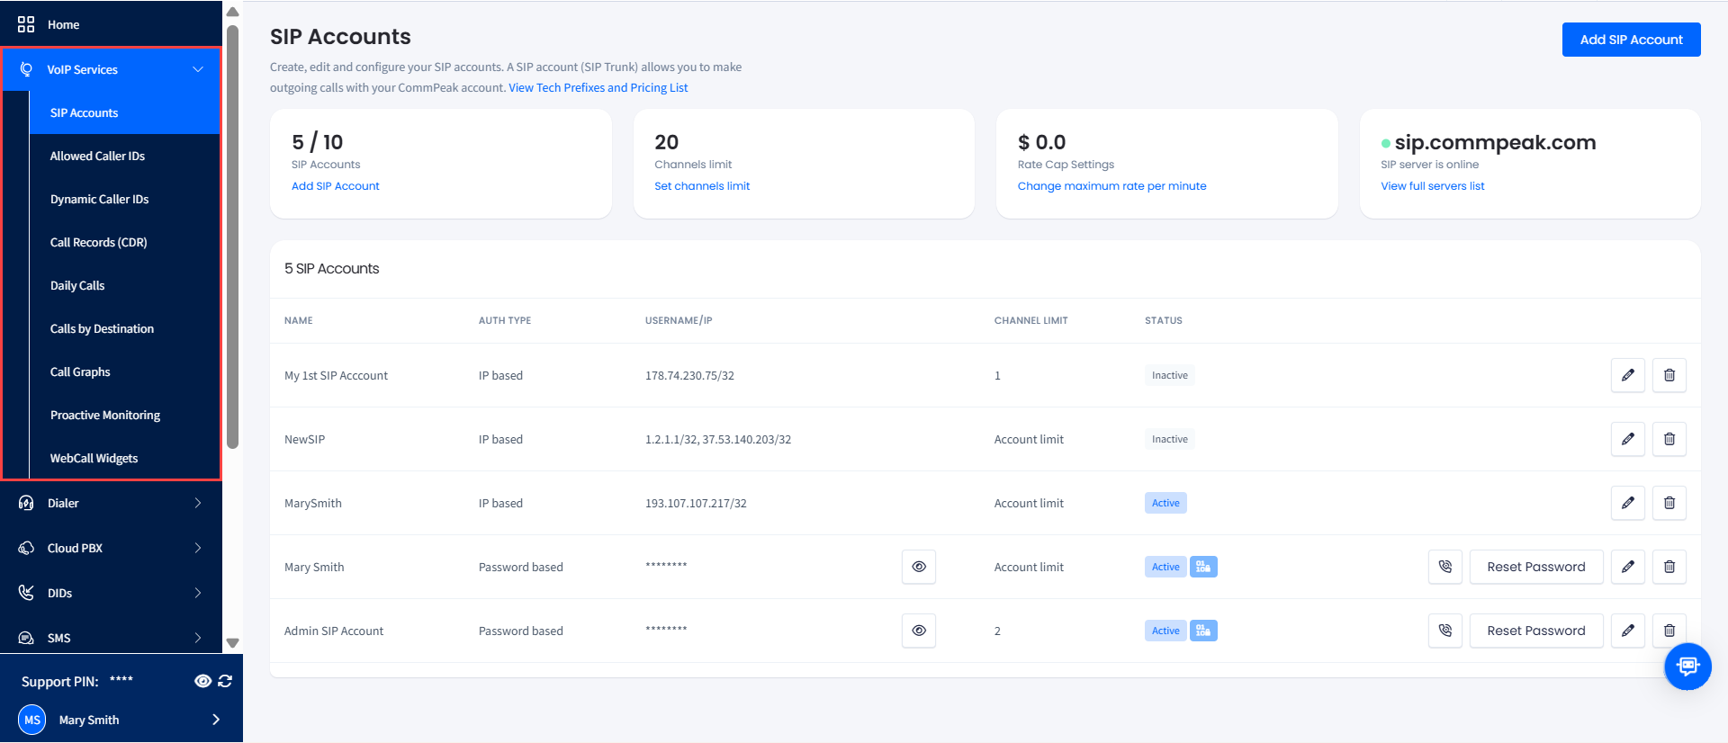Edit the My 1st SIP Account row
This screenshot has width=1728, height=743.
(x=1628, y=375)
